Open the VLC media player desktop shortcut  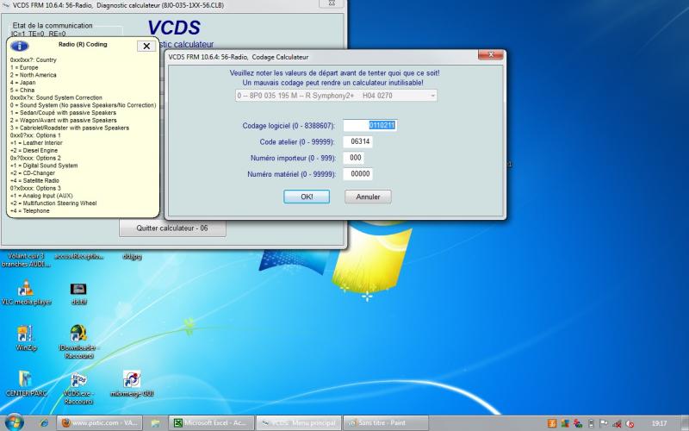pyautogui.click(x=26, y=293)
